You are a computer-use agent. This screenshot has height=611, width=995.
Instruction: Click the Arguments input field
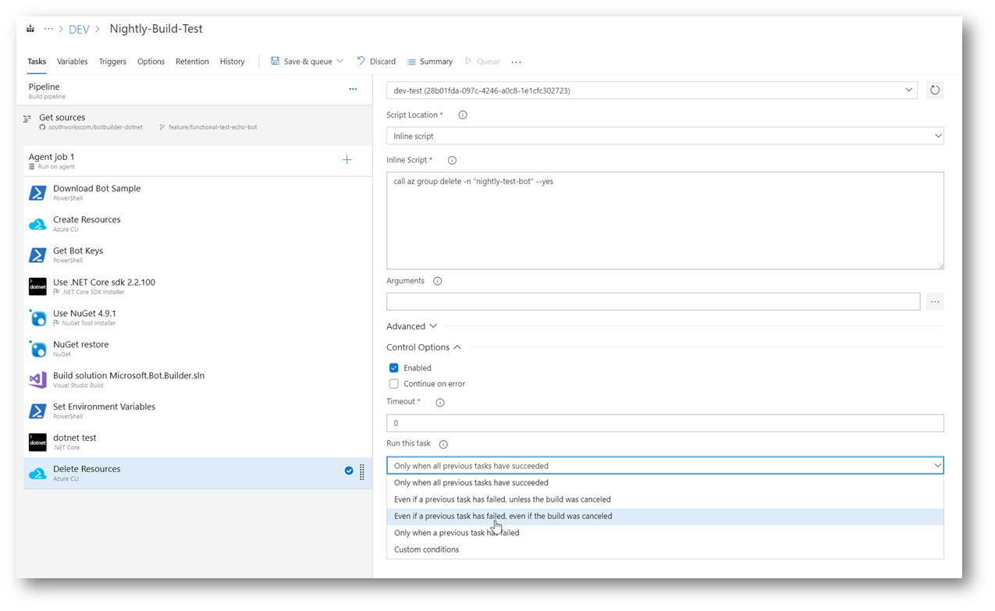[x=653, y=301]
